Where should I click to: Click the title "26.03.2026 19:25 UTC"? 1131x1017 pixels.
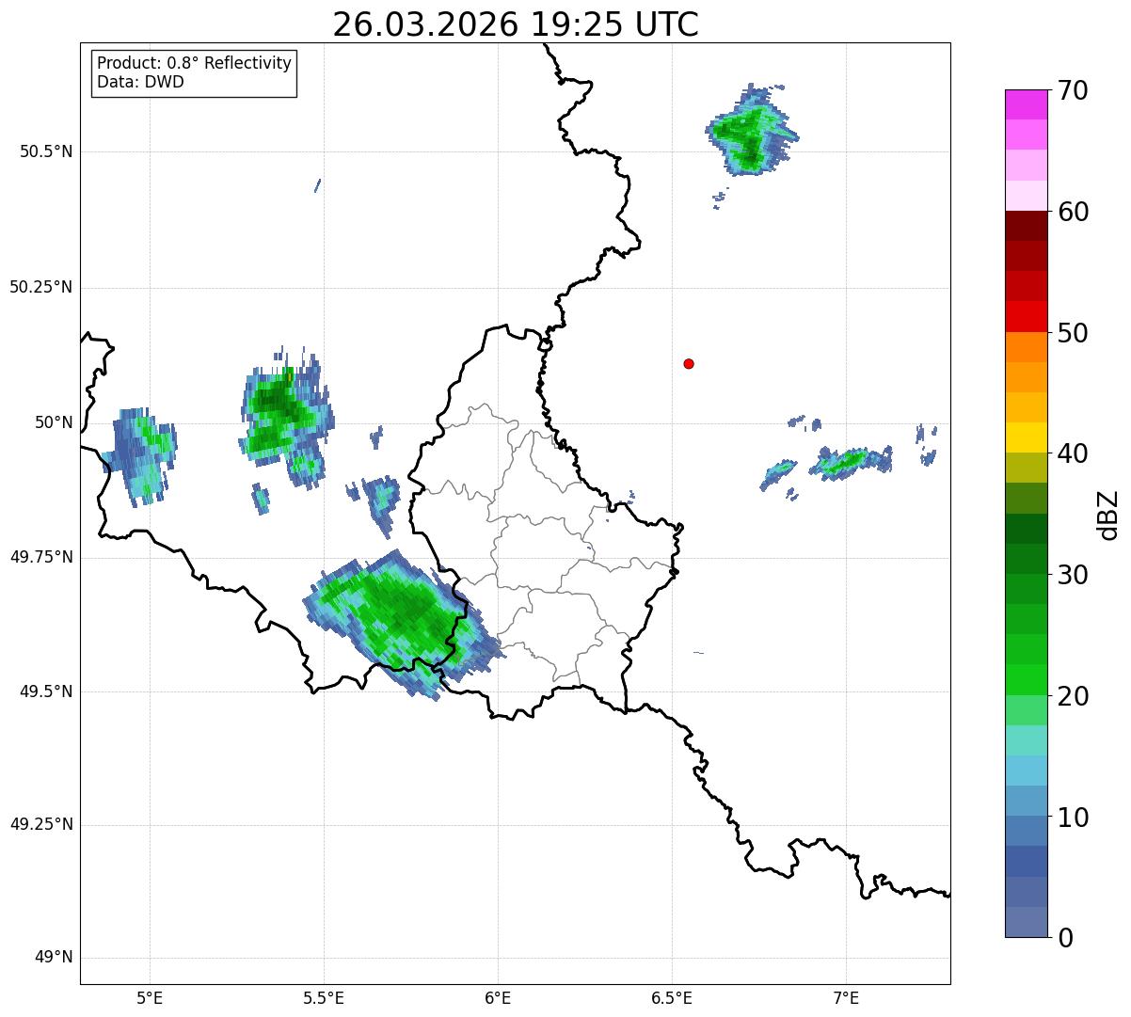(x=516, y=24)
